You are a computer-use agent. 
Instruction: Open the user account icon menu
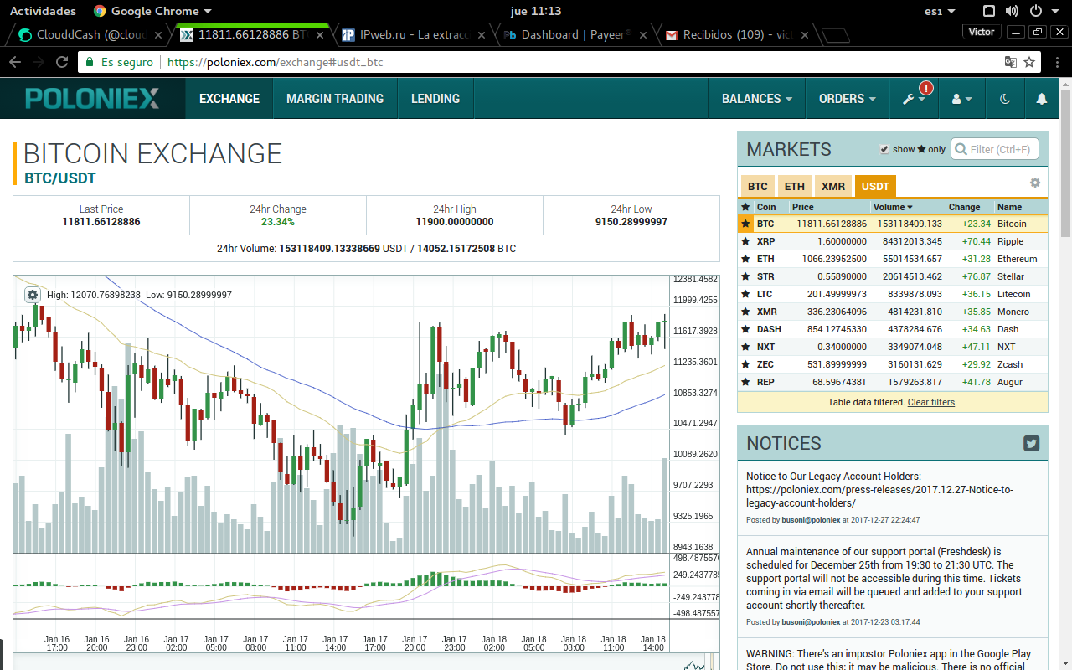coord(962,99)
